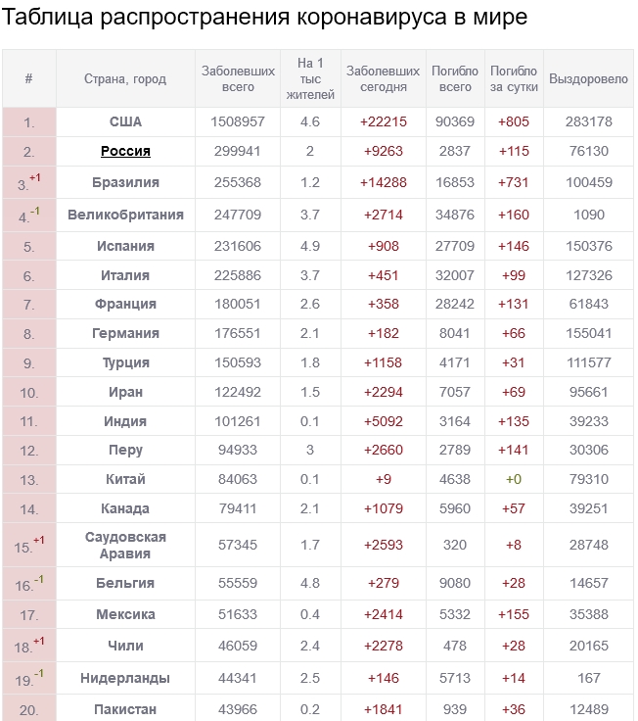
Task: Click the 'На 1 тыс жителей' header
Action: (310, 79)
